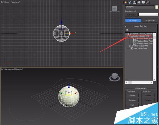This screenshot has width=159, height=125.
Task: Switch to the Motion panel icon
Action: point(139,2)
